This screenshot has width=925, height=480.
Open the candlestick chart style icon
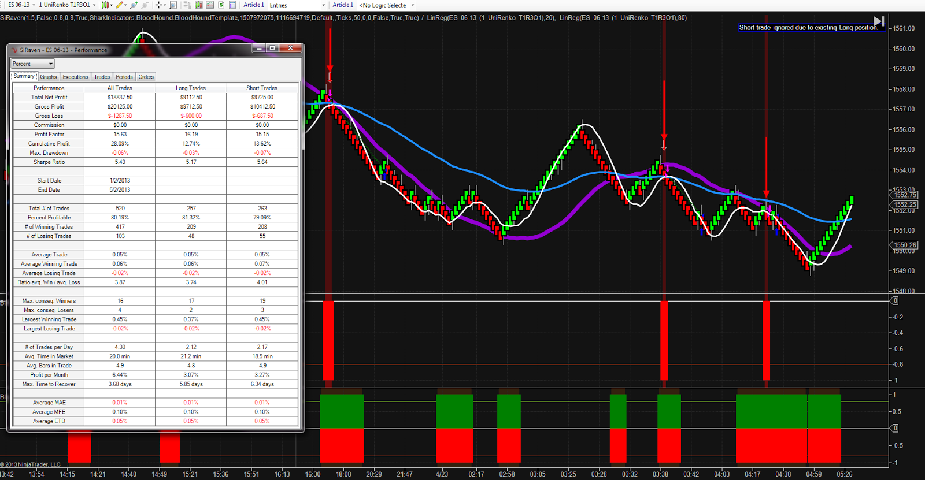[x=105, y=5]
